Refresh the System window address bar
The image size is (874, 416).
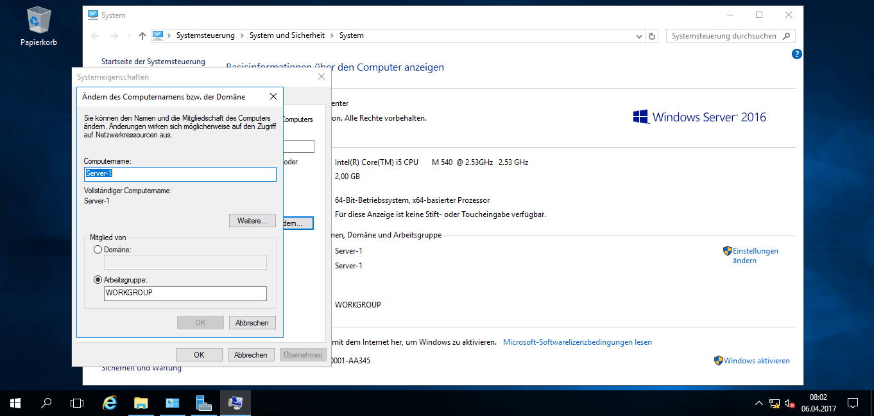[x=652, y=36]
